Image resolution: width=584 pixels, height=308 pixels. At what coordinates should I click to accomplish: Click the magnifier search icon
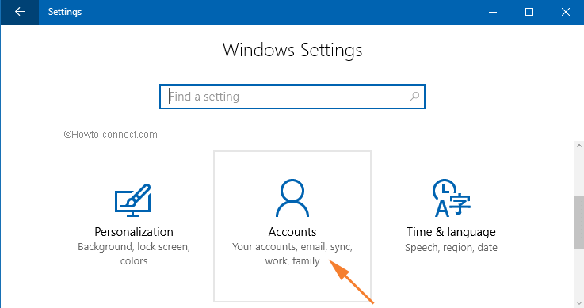(x=414, y=97)
